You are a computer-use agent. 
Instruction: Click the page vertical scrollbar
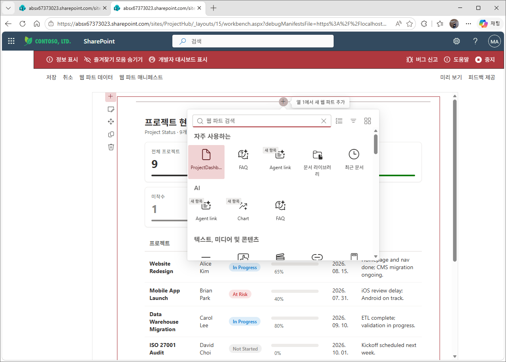455,180
